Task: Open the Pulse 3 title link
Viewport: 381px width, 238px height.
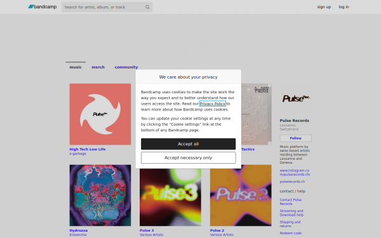Action: pos(147,230)
